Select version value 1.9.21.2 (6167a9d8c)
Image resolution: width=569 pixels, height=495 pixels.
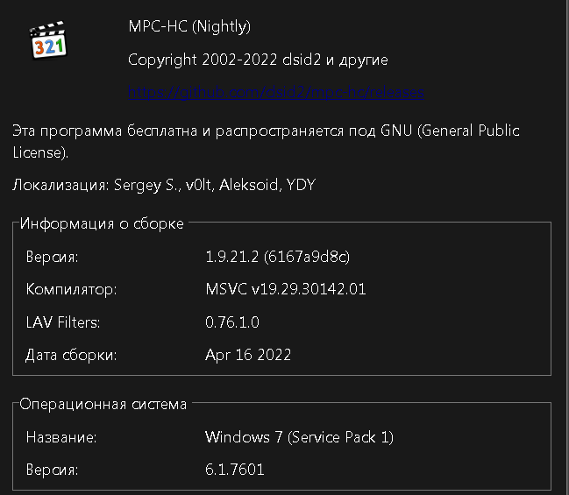coord(277,257)
